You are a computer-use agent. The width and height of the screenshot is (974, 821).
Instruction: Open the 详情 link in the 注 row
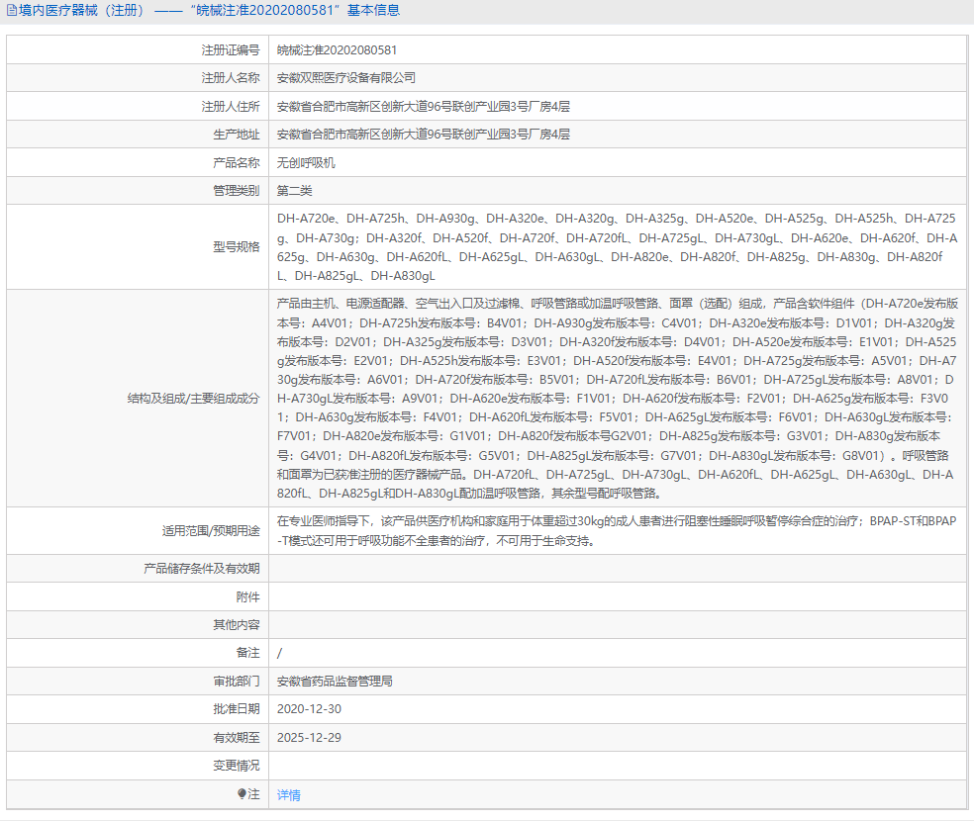[287, 794]
